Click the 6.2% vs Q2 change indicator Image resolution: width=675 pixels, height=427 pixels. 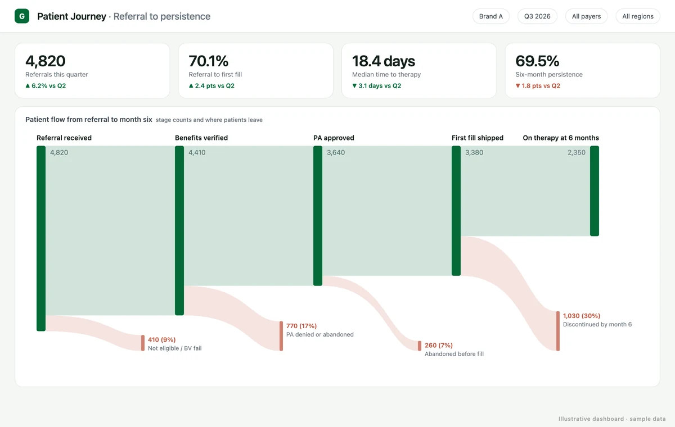46,86
